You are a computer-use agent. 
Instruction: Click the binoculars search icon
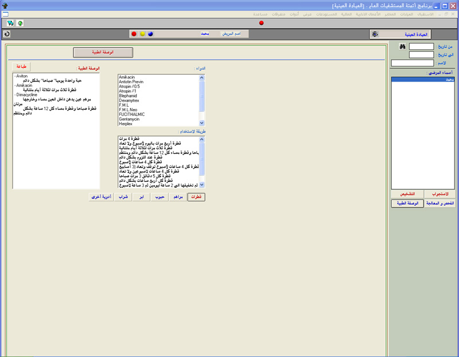403,46
